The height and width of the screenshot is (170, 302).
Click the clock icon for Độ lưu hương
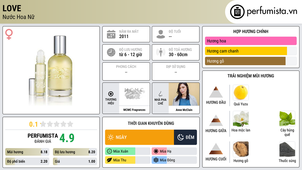[x=111, y=52]
